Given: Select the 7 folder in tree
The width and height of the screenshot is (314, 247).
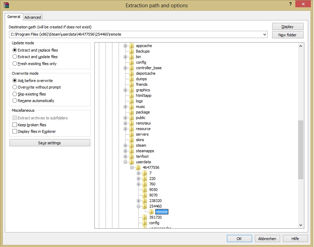Looking at the screenshot, I should [x=150, y=173].
